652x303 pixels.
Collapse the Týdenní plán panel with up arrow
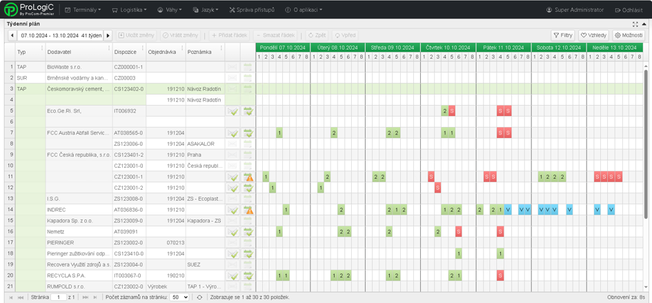click(x=644, y=24)
